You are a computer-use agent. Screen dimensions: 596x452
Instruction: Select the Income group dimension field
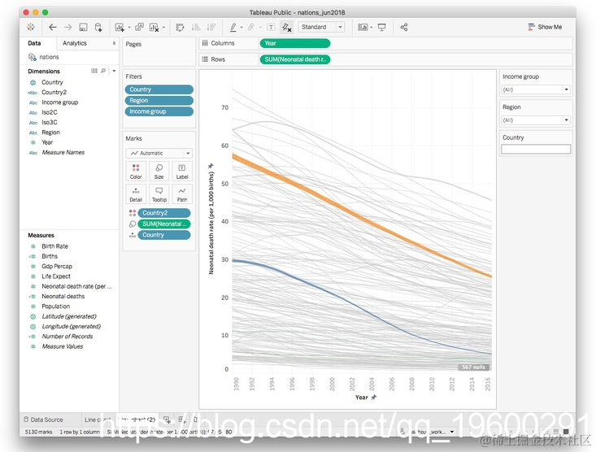59,102
